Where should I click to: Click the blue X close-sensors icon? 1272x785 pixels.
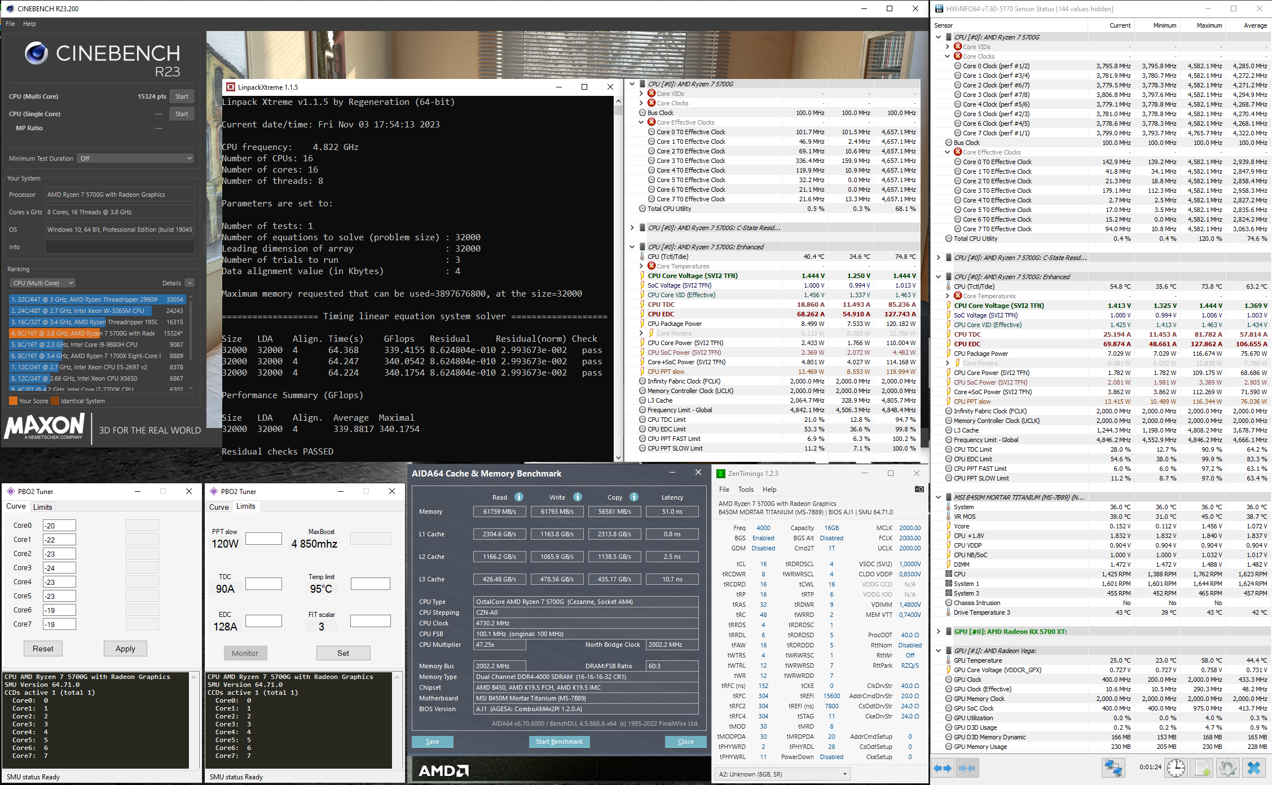point(1253,768)
